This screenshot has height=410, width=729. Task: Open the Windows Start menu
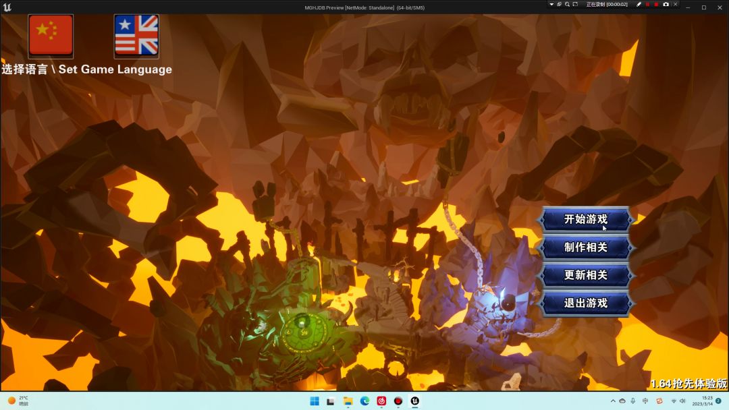314,401
